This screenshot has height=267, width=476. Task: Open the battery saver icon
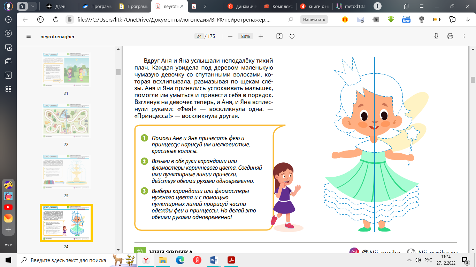(437, 20)
